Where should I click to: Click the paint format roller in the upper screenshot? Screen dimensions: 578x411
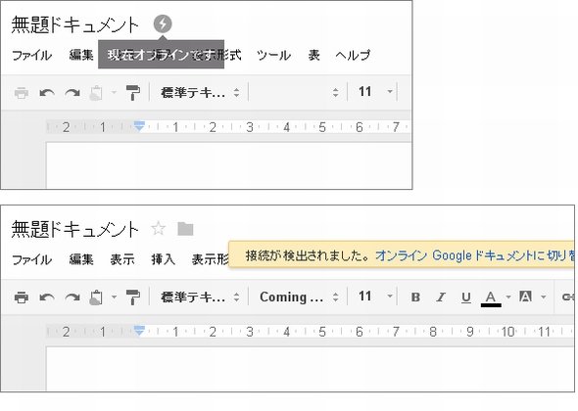[x=133, y=92]
